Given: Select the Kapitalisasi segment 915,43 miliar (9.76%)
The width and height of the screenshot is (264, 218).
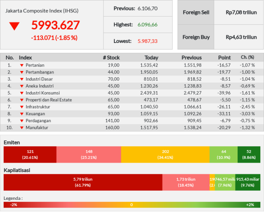Looking at the screenshot, I should click(x=247, y=182).
